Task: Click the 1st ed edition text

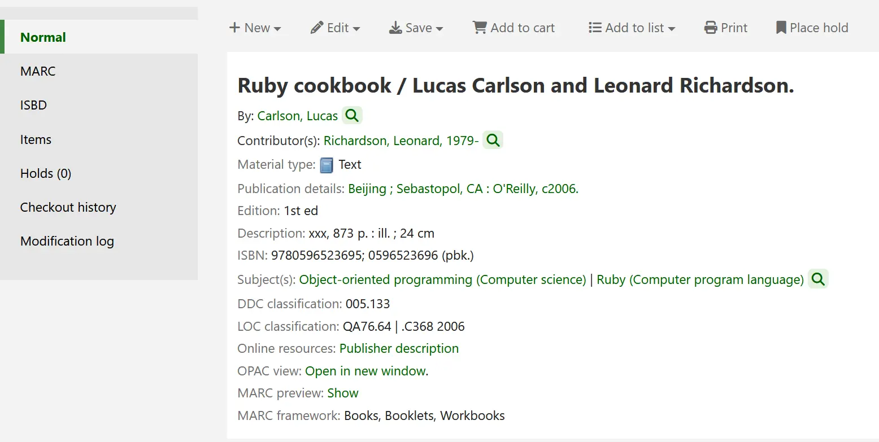Action: [x=301, y=211]
